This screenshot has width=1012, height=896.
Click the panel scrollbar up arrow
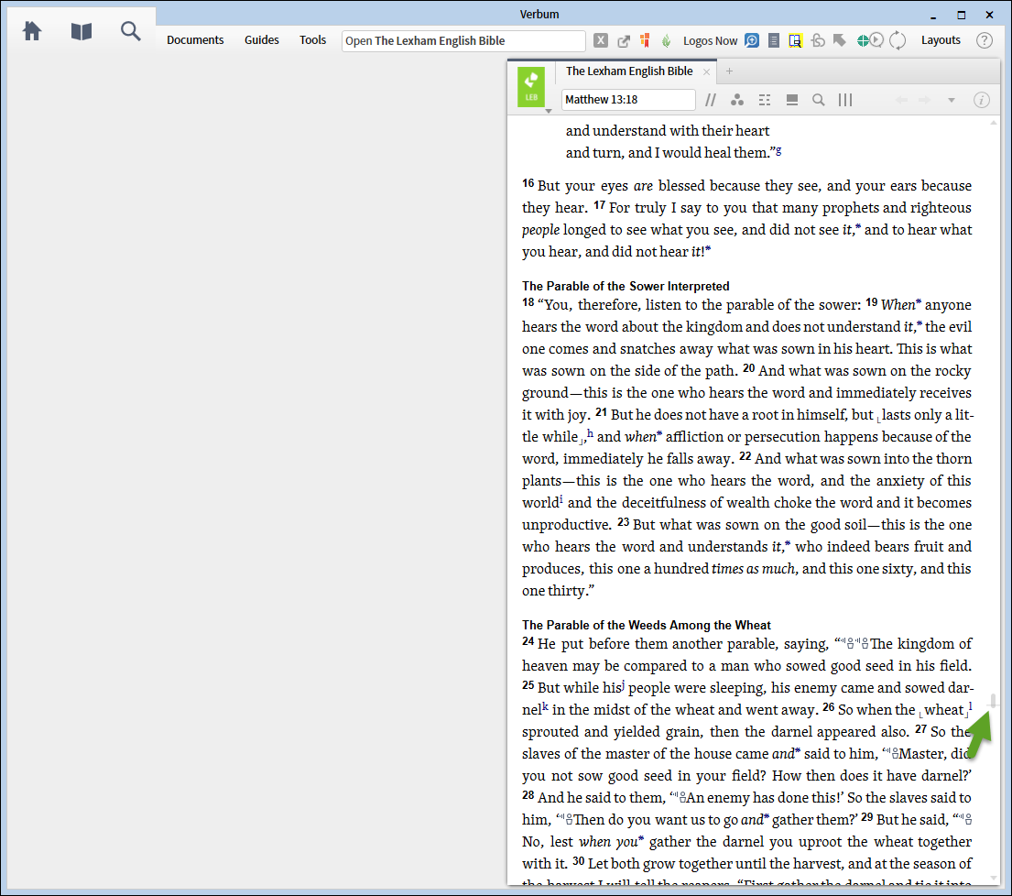pyautogui.click(x=994, y=122)
